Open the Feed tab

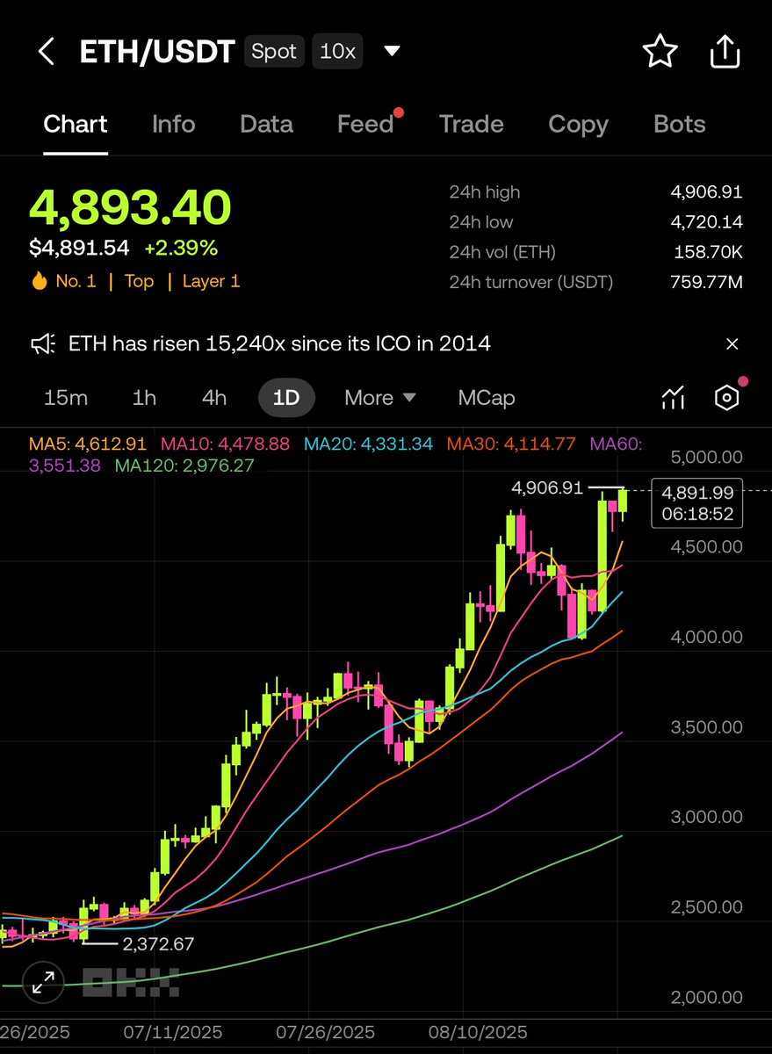(365, 125)
